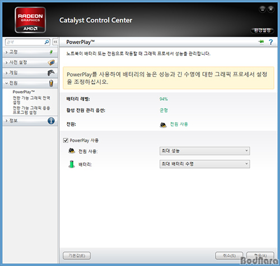The image size is (280, 266).
Task: Click the game controller icon beside 게임
Action: 51,73
